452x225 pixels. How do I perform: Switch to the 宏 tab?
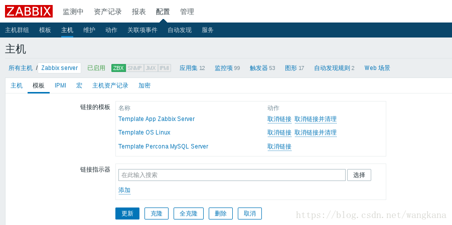pos(79,85)
